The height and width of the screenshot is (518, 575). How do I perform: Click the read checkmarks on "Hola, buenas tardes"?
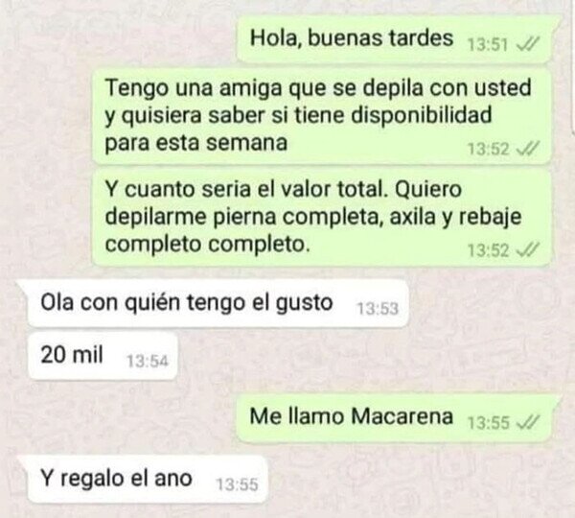click(528, 45)
